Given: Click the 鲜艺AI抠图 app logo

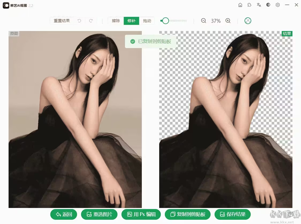Looking at the screenshot, I should 6,5.
